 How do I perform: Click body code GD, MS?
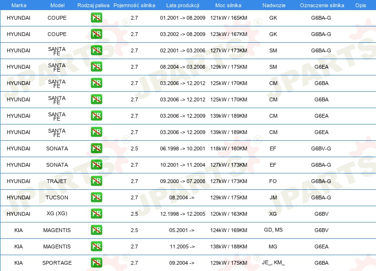[x=274, y=230]
